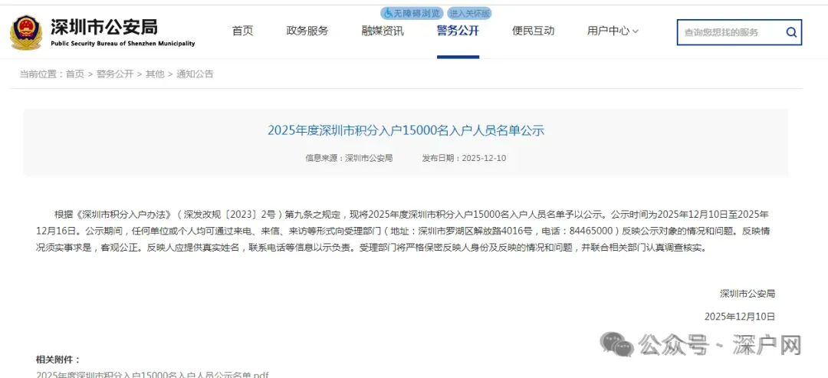Image resolution: width=828 pixels, height=378 pixels.
Task: Click the 相关附件 label
Action: (58, 360)
